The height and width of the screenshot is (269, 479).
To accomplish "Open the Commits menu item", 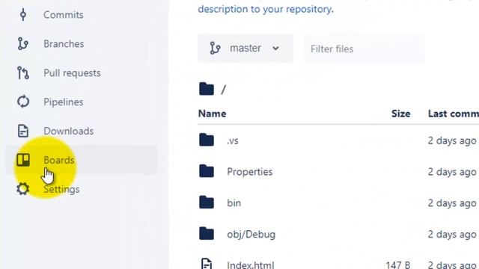I will 63,15.
